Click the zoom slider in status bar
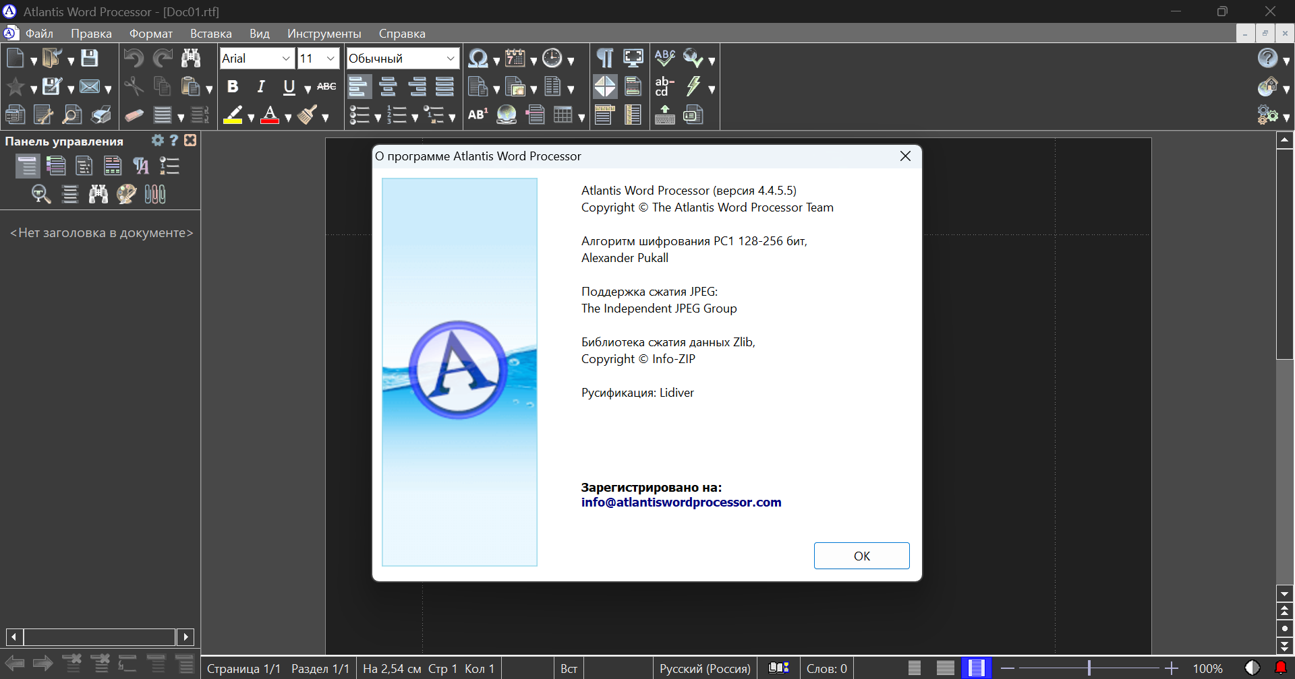1295x679 pixels. click(1089, 668)
